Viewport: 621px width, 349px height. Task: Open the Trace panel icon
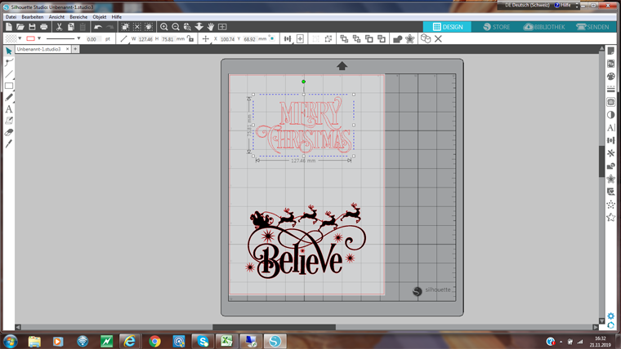[610, 102]
